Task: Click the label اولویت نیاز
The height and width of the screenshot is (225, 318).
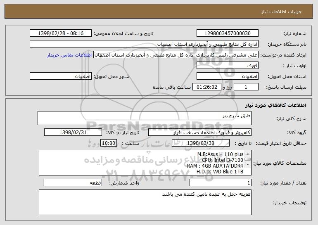Action: click(295, 66)
